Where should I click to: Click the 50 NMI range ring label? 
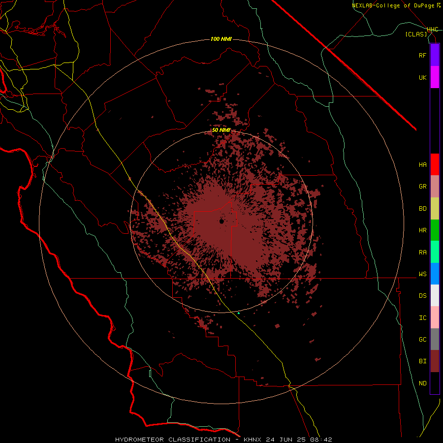point(221,130)
